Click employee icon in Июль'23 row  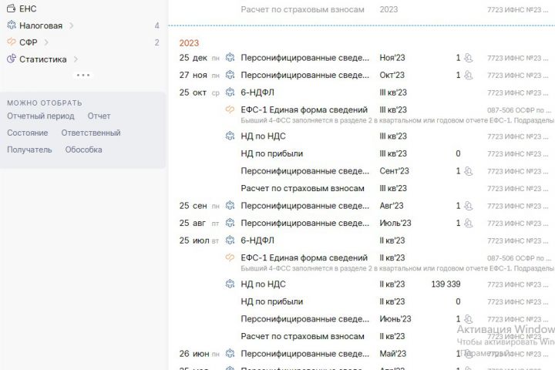click(468, 224)
